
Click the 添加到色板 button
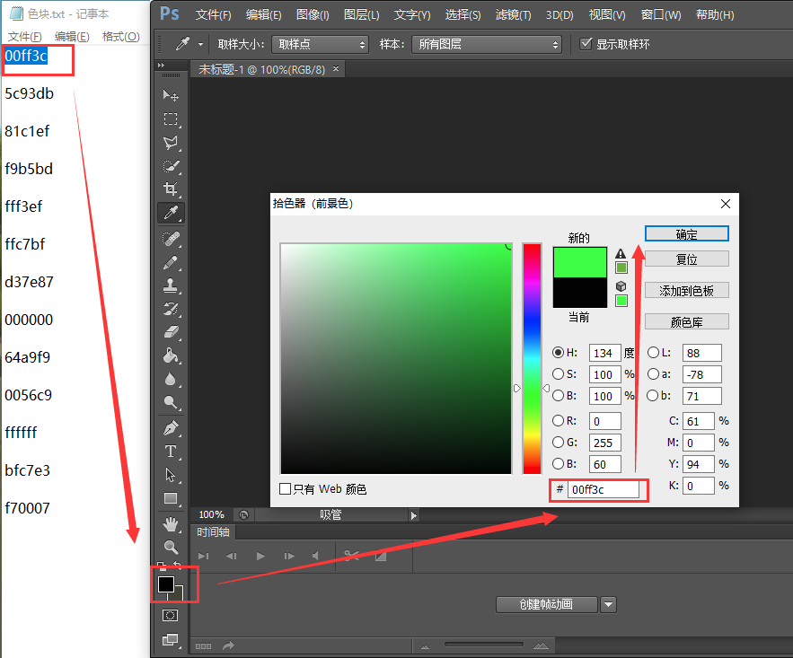(x=686, y=291)
